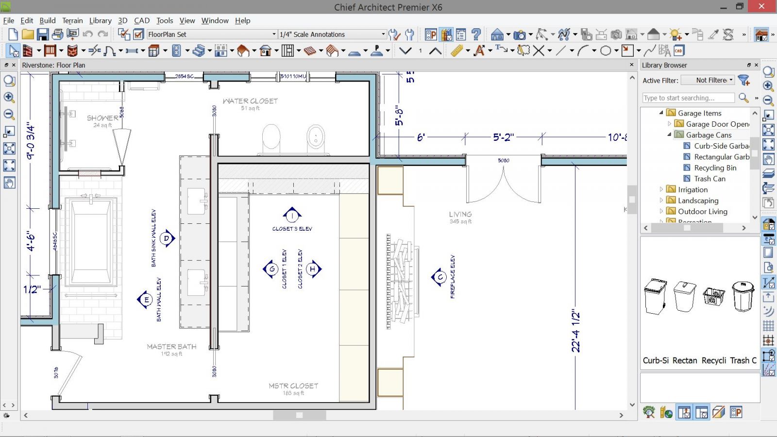Open the 1/4" Scale Annotations dropdown
Screen dimensions: 777x437
click(x=383, y=34)
